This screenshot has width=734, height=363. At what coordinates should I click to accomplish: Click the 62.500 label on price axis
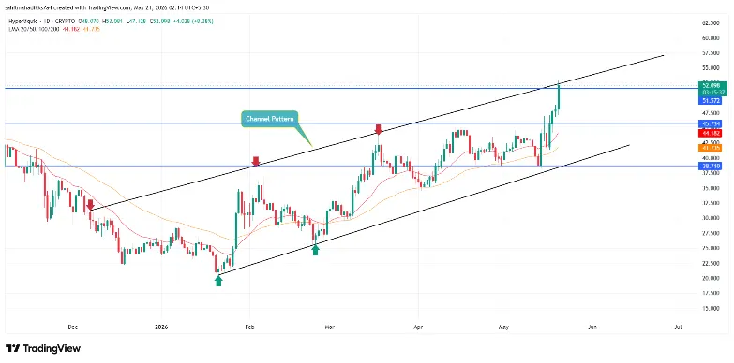point(712,22)
